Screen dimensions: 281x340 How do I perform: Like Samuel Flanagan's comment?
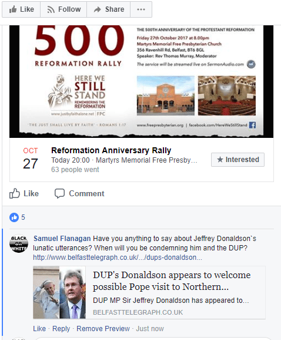pos(39,329)
